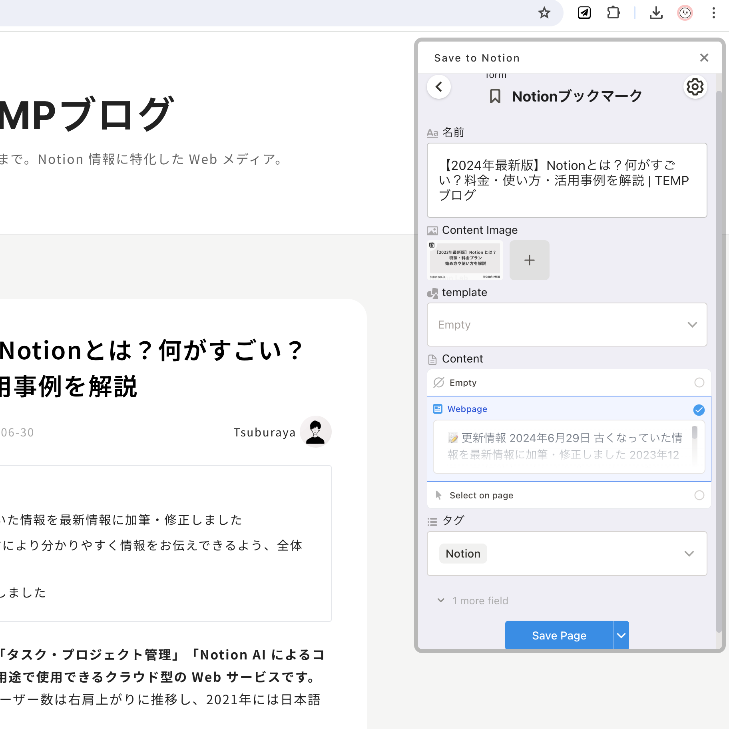Click the 用事例を解説 heading line

click(68, 386)
